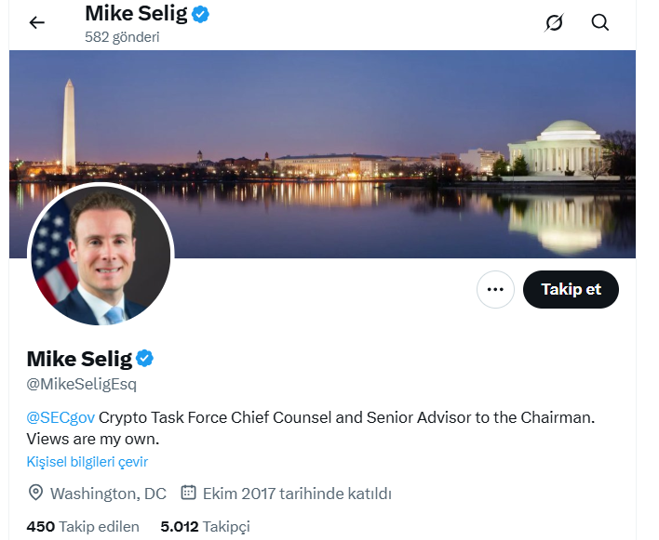
Task: Click the search magnifier icon
Action: (x=600, y=22)
